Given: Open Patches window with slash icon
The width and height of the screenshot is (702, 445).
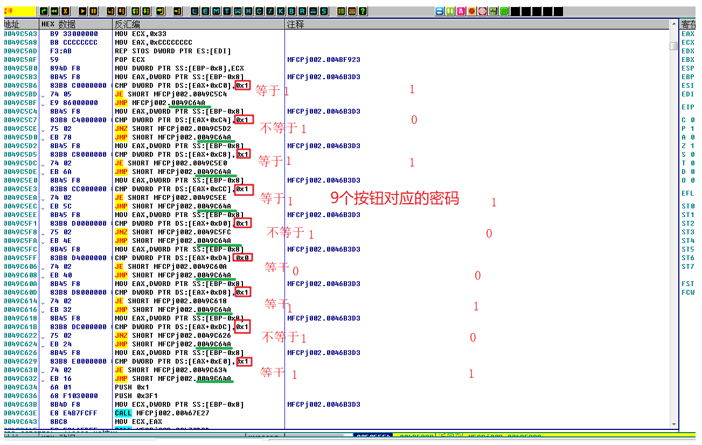Looking at the screenshot, I should [x=270, y=11].
